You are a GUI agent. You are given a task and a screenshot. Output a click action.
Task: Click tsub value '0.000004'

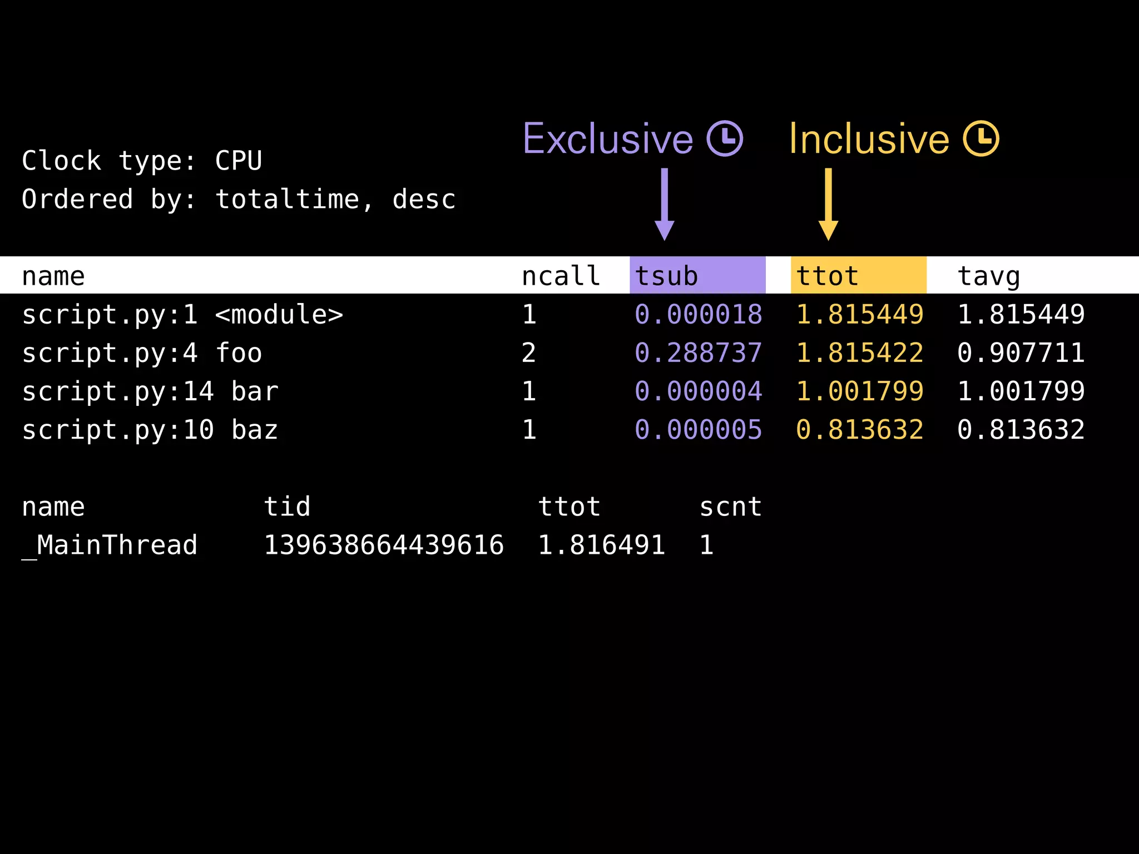[x=699, y=392]
